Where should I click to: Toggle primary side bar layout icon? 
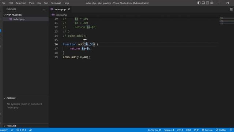click(199, 3)
